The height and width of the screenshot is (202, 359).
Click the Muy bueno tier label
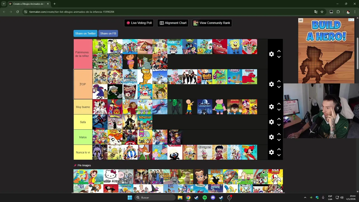[83, 107]
